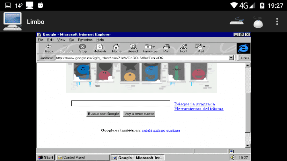Open the Search toolbar button
The width and height of the screenshot is (287, 161).
[133, 48]
